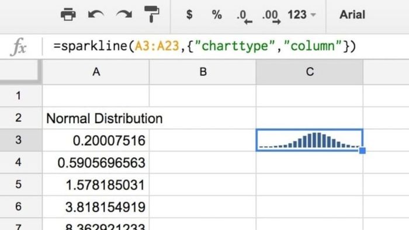Select the Normal Distribution cell
The height and width of the screenshot is (230, 409).
coord(96,118)
